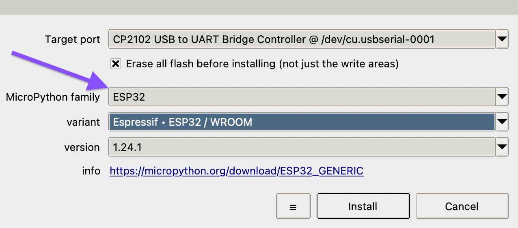The image size is (518, 228).
Task: Click the 'Target port' label
Action: pos(72,39)
